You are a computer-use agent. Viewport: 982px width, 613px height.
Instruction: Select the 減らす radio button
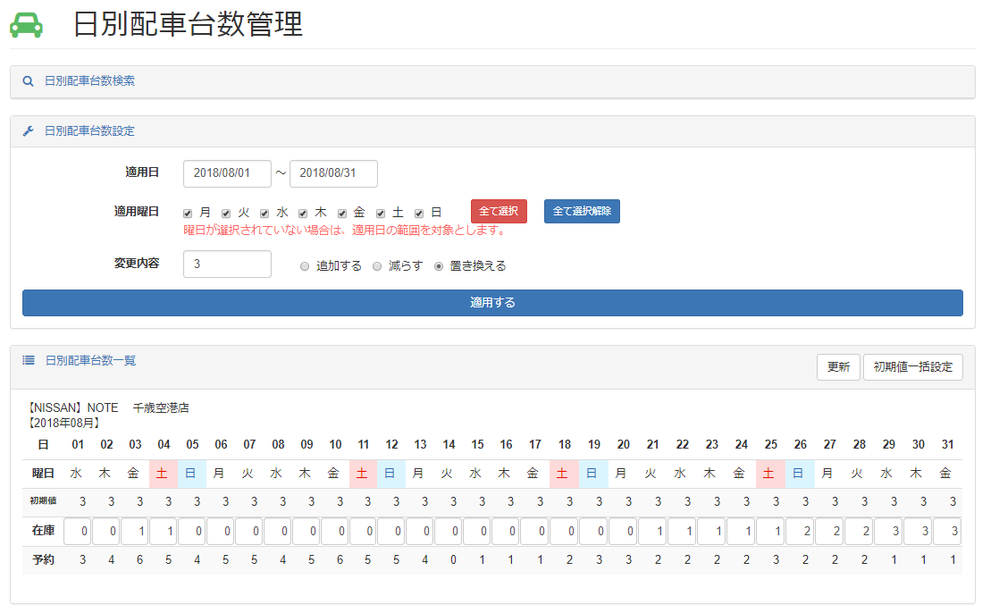click(x=376, y=265)
